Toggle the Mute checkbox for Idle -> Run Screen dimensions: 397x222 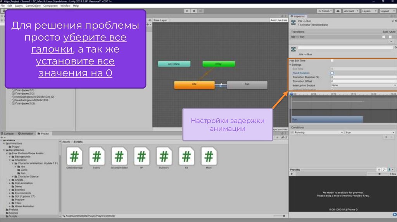(x=390, y=37)
